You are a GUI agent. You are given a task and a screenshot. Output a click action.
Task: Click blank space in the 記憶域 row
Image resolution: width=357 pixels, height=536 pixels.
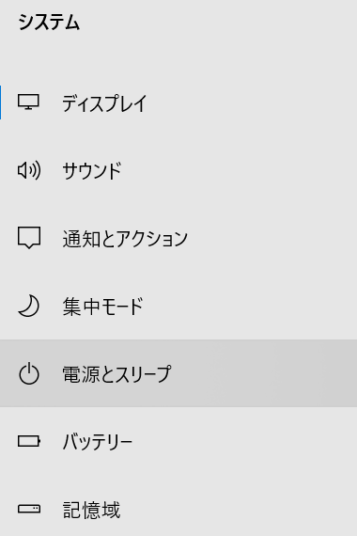pos(240,510)
